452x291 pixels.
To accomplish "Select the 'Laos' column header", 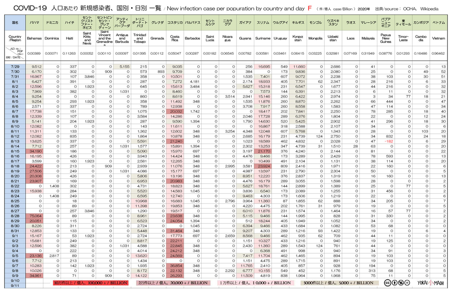I will tap(350, 38).
